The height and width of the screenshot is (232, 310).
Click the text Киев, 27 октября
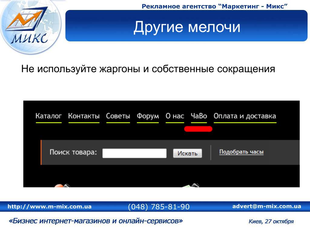click(271, 221)
